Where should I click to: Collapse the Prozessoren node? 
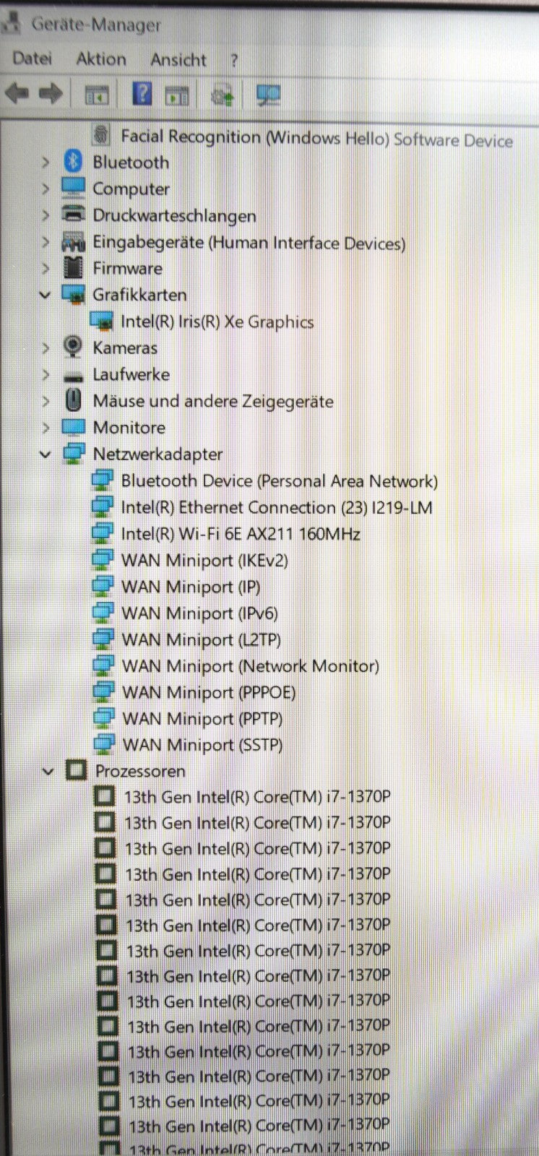click(x=48, y=772)
